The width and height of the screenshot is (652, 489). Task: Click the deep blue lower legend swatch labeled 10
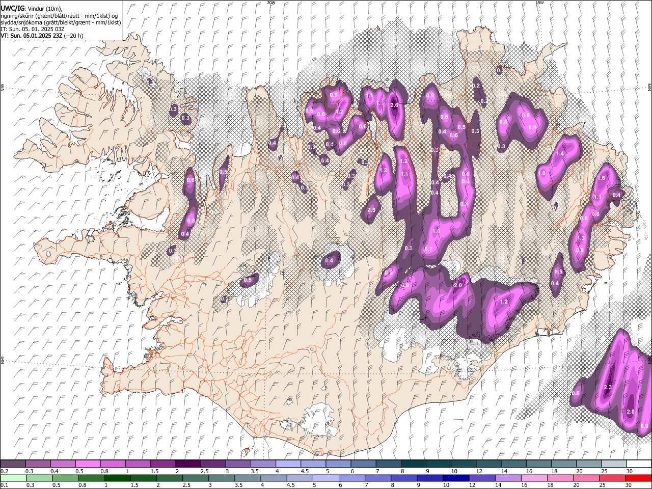point(456,478)
